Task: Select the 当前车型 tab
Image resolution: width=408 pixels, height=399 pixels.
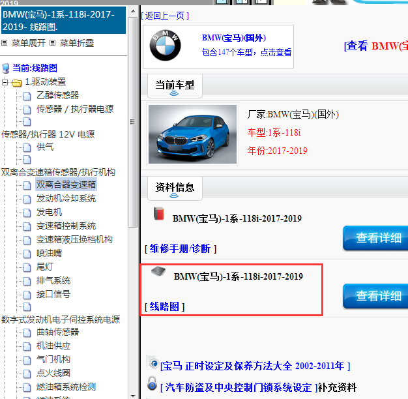Action: (175, 86)
